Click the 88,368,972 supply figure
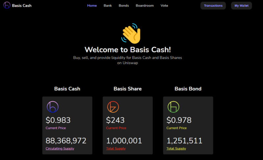This screenshot has width=263, height=160. coord(66,141)
